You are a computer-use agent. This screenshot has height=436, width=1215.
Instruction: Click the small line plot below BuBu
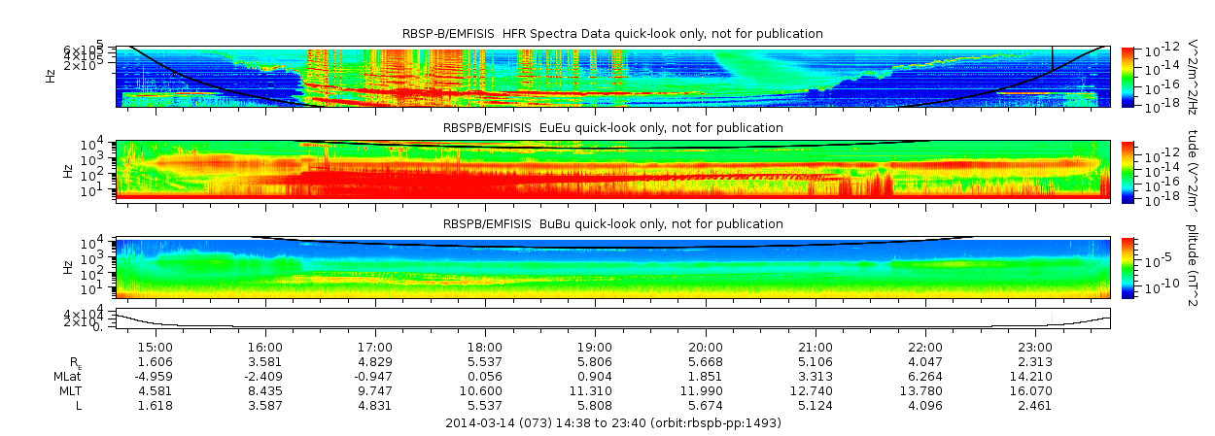tap(612, 320)
